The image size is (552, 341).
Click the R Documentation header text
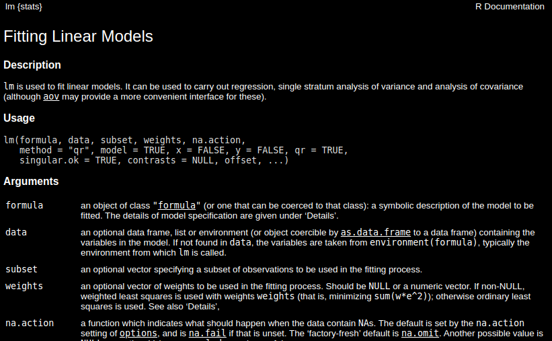(x=510, y=7)
